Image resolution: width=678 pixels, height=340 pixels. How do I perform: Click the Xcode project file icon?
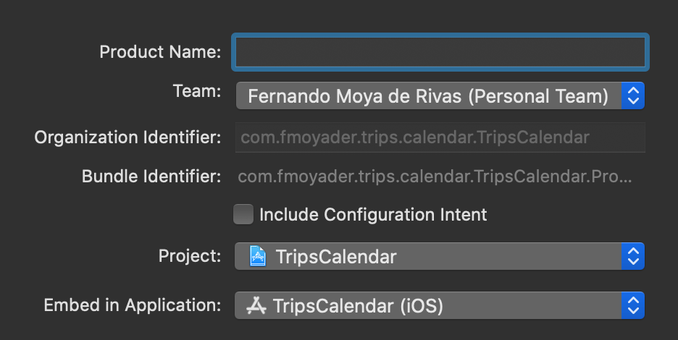[x=258, y=256]
